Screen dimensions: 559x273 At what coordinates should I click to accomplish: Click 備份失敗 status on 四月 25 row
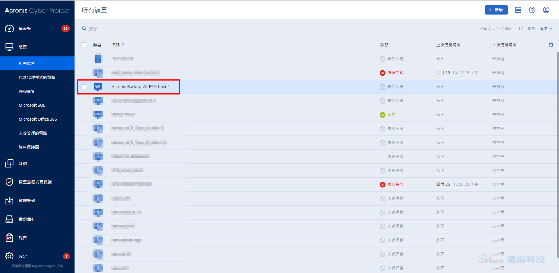click(395, 184)
